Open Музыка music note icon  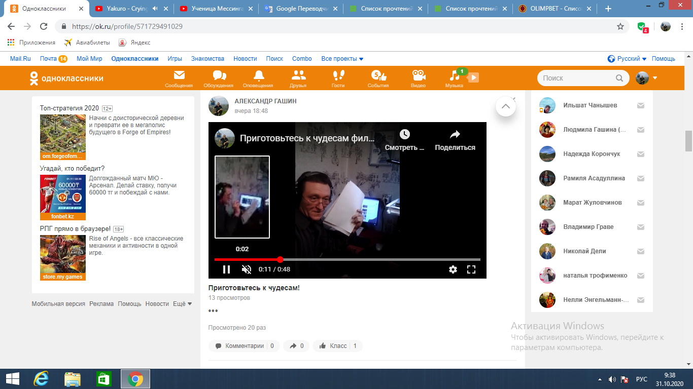tap(455, 79)
